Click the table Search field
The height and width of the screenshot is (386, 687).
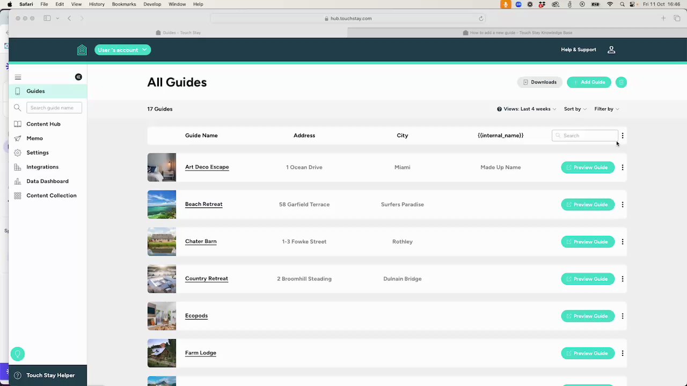pos(584,136)
